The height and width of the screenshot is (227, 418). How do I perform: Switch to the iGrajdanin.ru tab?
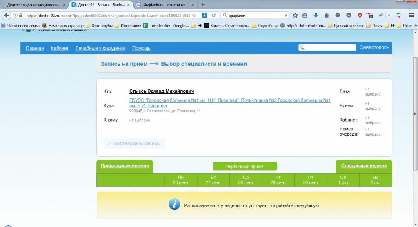[x=165, y=5]
